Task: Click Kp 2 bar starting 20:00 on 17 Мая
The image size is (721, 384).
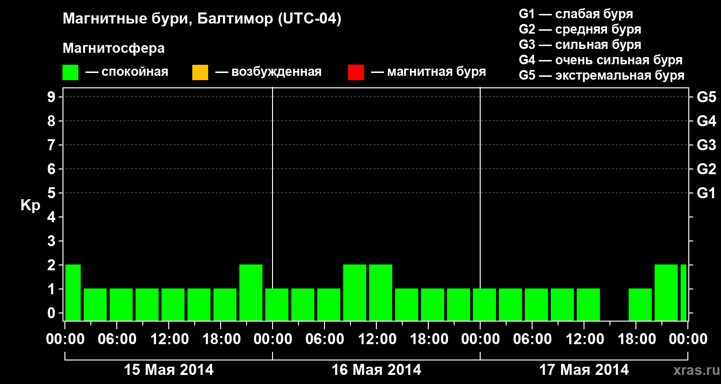Action: [666, 292]
